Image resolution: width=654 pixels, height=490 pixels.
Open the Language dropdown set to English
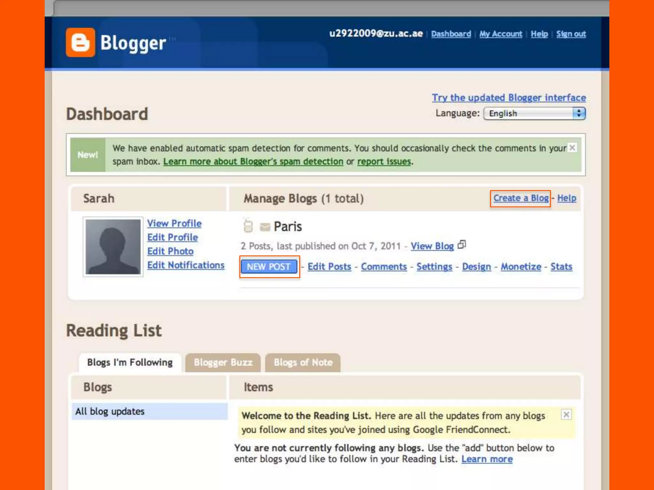tap(534, 114)
